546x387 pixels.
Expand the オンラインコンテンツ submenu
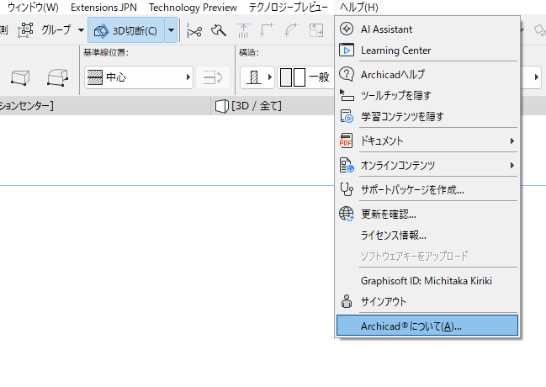[x=427, y=165]
